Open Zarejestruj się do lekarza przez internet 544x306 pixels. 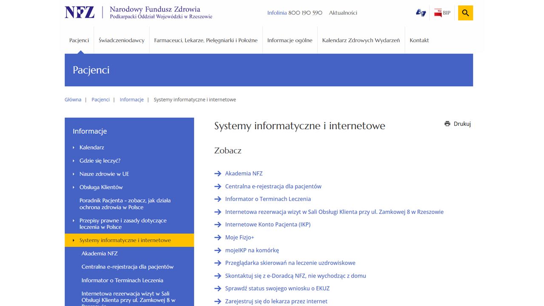tap(276, 301)
